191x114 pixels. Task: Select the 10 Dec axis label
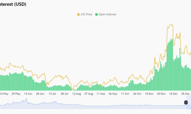pos(173,94)
